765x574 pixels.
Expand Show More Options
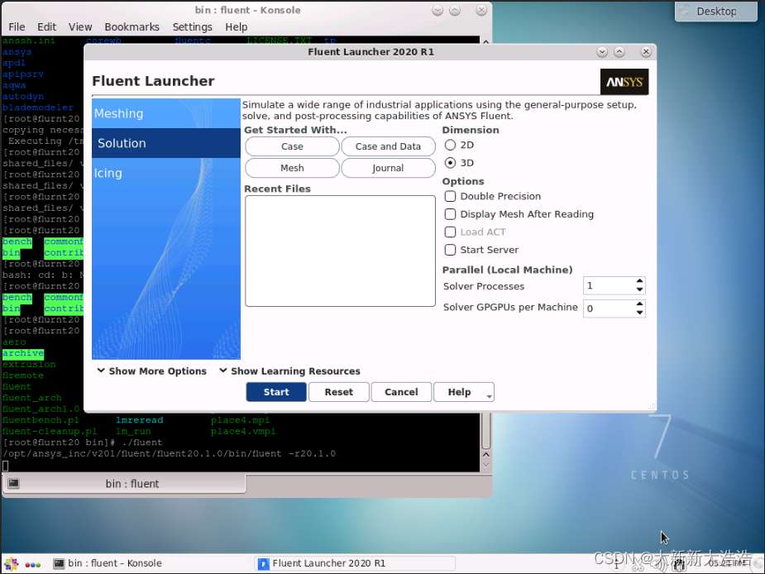click(x=151, y=371)
